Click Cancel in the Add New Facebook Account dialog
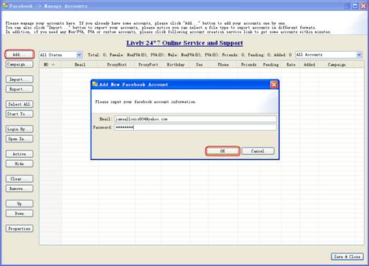 point(258,151)
